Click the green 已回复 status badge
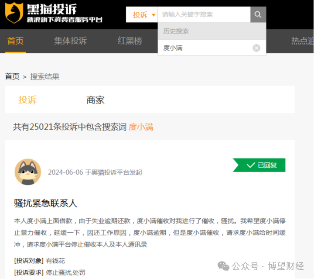Image resolution: width=314 pixels, height=279 pixels. coord(259,165)
